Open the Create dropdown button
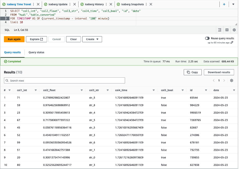This screenshot has height=169, width=239. (x=92, y=39)
